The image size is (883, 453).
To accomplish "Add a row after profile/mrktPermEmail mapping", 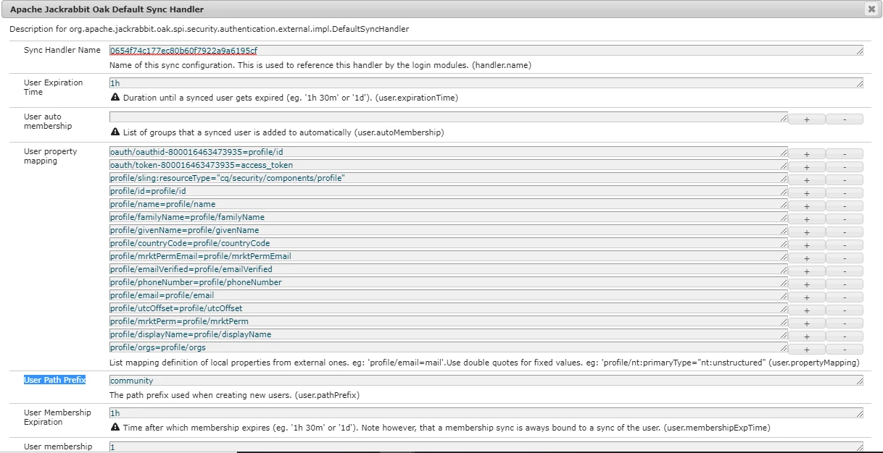I will pyautogui.click(x=807, y=258).
